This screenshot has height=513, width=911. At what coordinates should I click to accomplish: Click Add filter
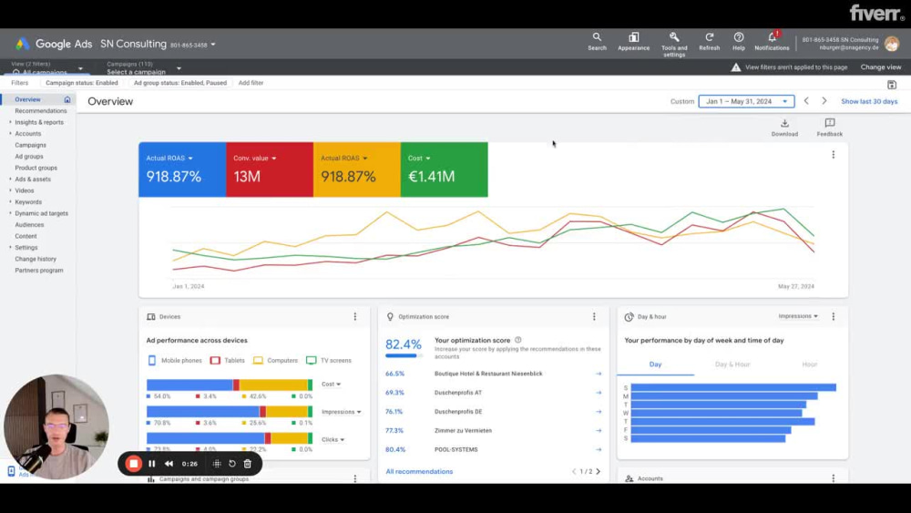(251, 83)
